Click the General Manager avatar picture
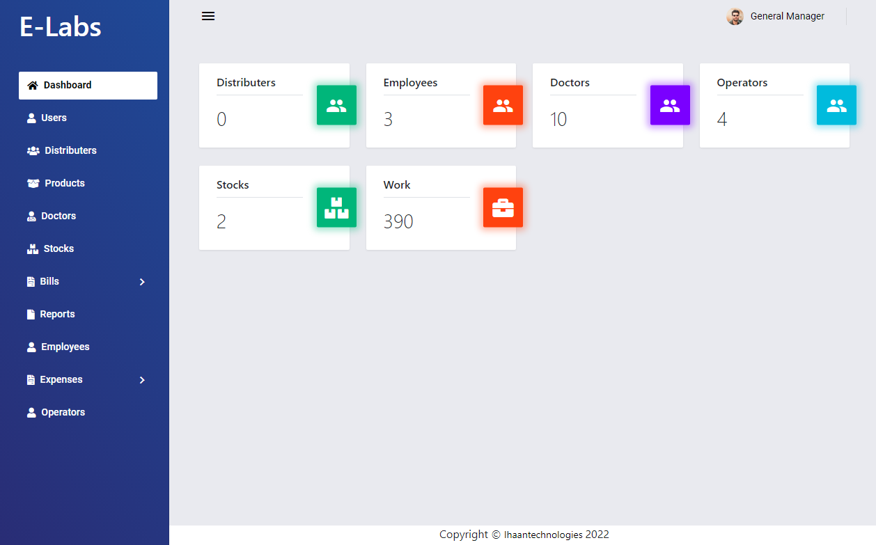This screenshot has height=545, width=876. [735, 16]
